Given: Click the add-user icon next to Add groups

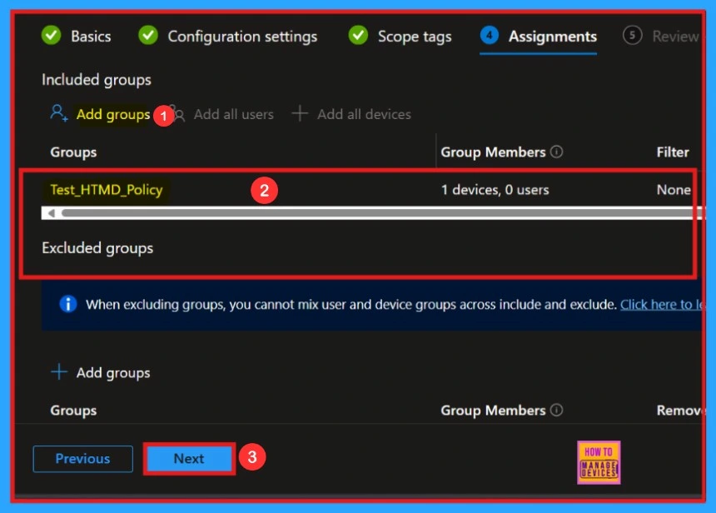Looking at the screenshot, I should pyautogui.click(x=59, y=113).
